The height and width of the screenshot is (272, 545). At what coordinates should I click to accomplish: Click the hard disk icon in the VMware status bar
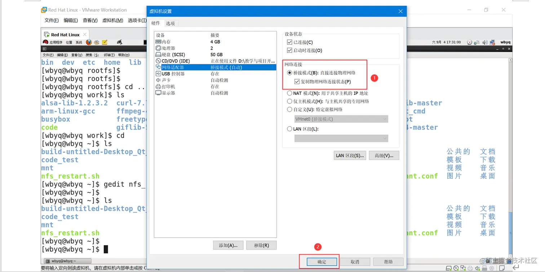(449, 269)
